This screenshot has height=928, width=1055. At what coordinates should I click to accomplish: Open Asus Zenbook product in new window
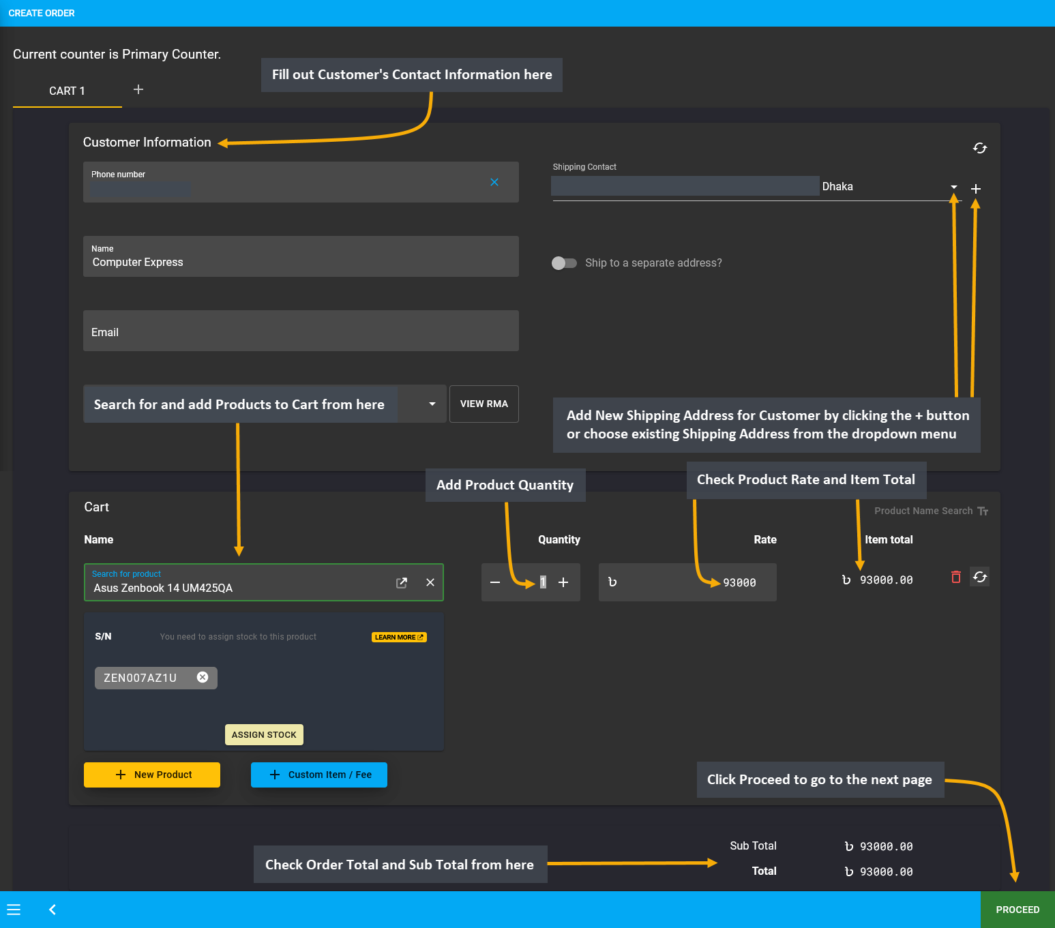[402, 582]
